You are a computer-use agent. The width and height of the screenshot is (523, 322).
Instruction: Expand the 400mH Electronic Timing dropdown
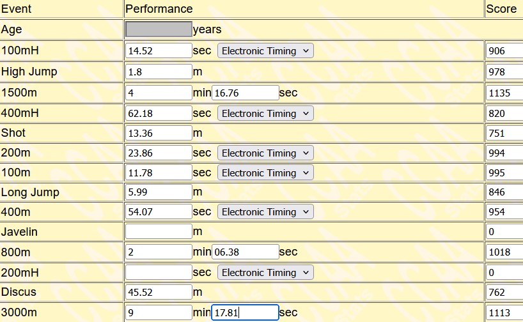(265, 114)
